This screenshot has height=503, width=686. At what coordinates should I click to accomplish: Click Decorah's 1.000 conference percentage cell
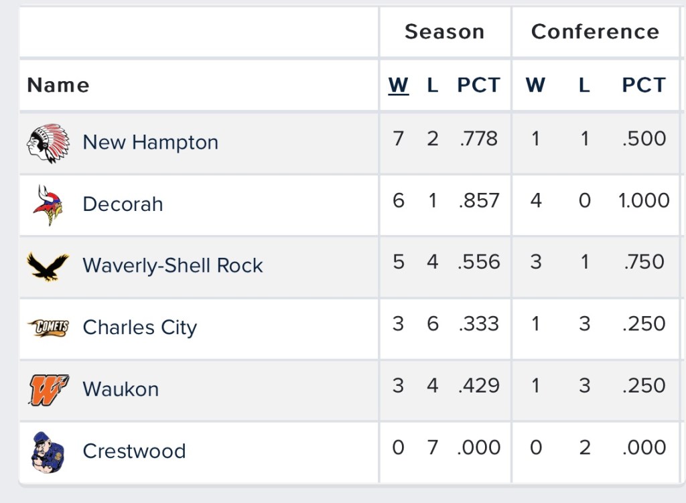point(644,201)
